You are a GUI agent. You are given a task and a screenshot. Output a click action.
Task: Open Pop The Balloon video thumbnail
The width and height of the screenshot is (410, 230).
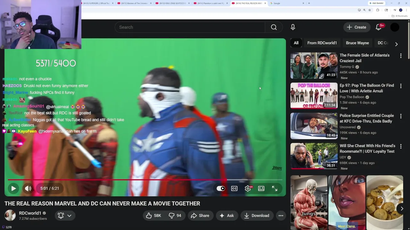(x=314, y=96)
